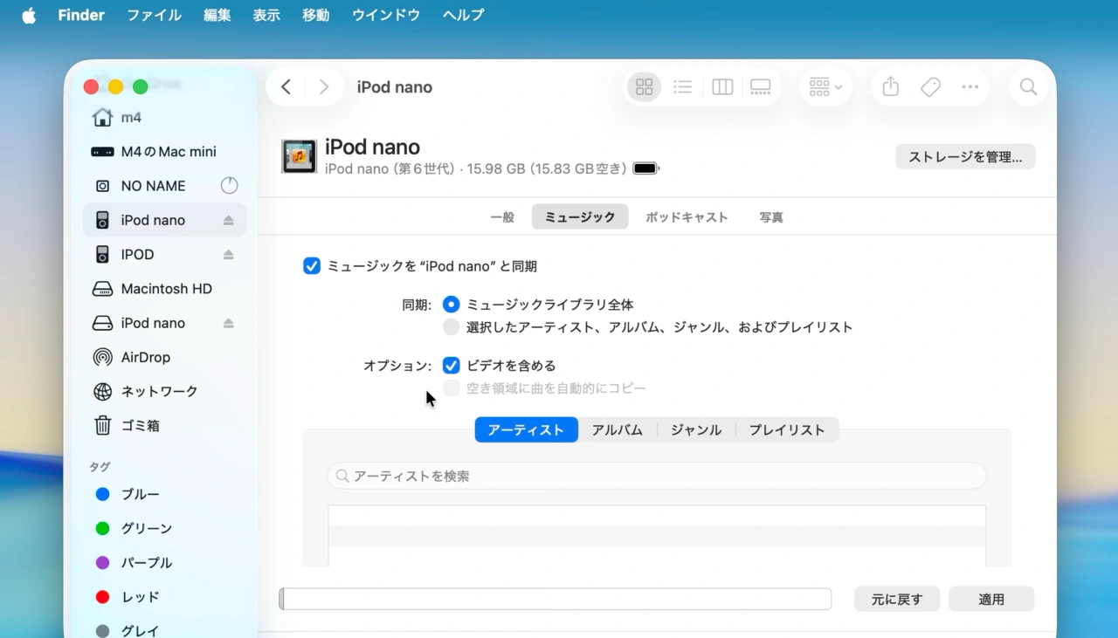
Task: Click the 元に戻す button
Action: click(x=897, y=600)
